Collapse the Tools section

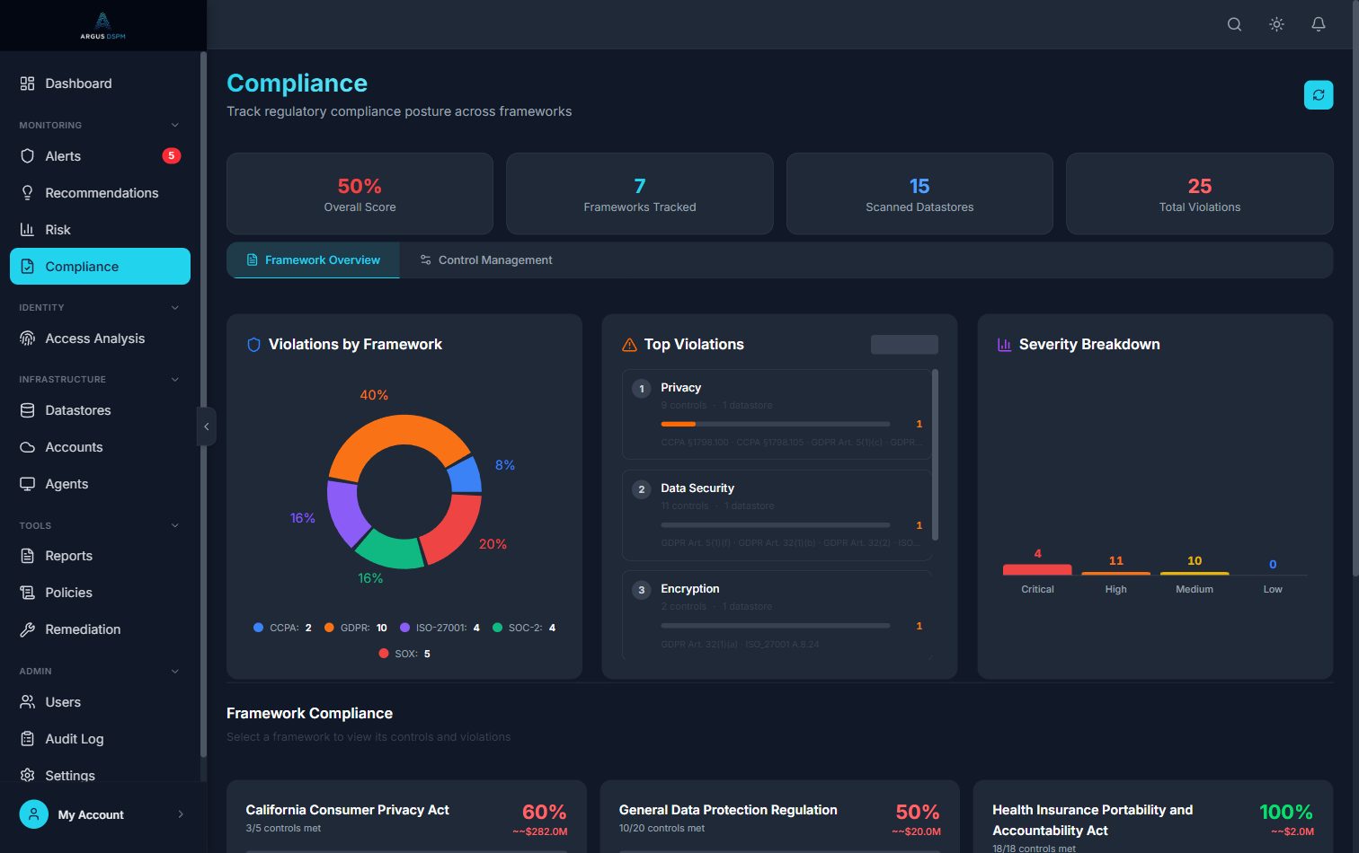coord(175,525)
